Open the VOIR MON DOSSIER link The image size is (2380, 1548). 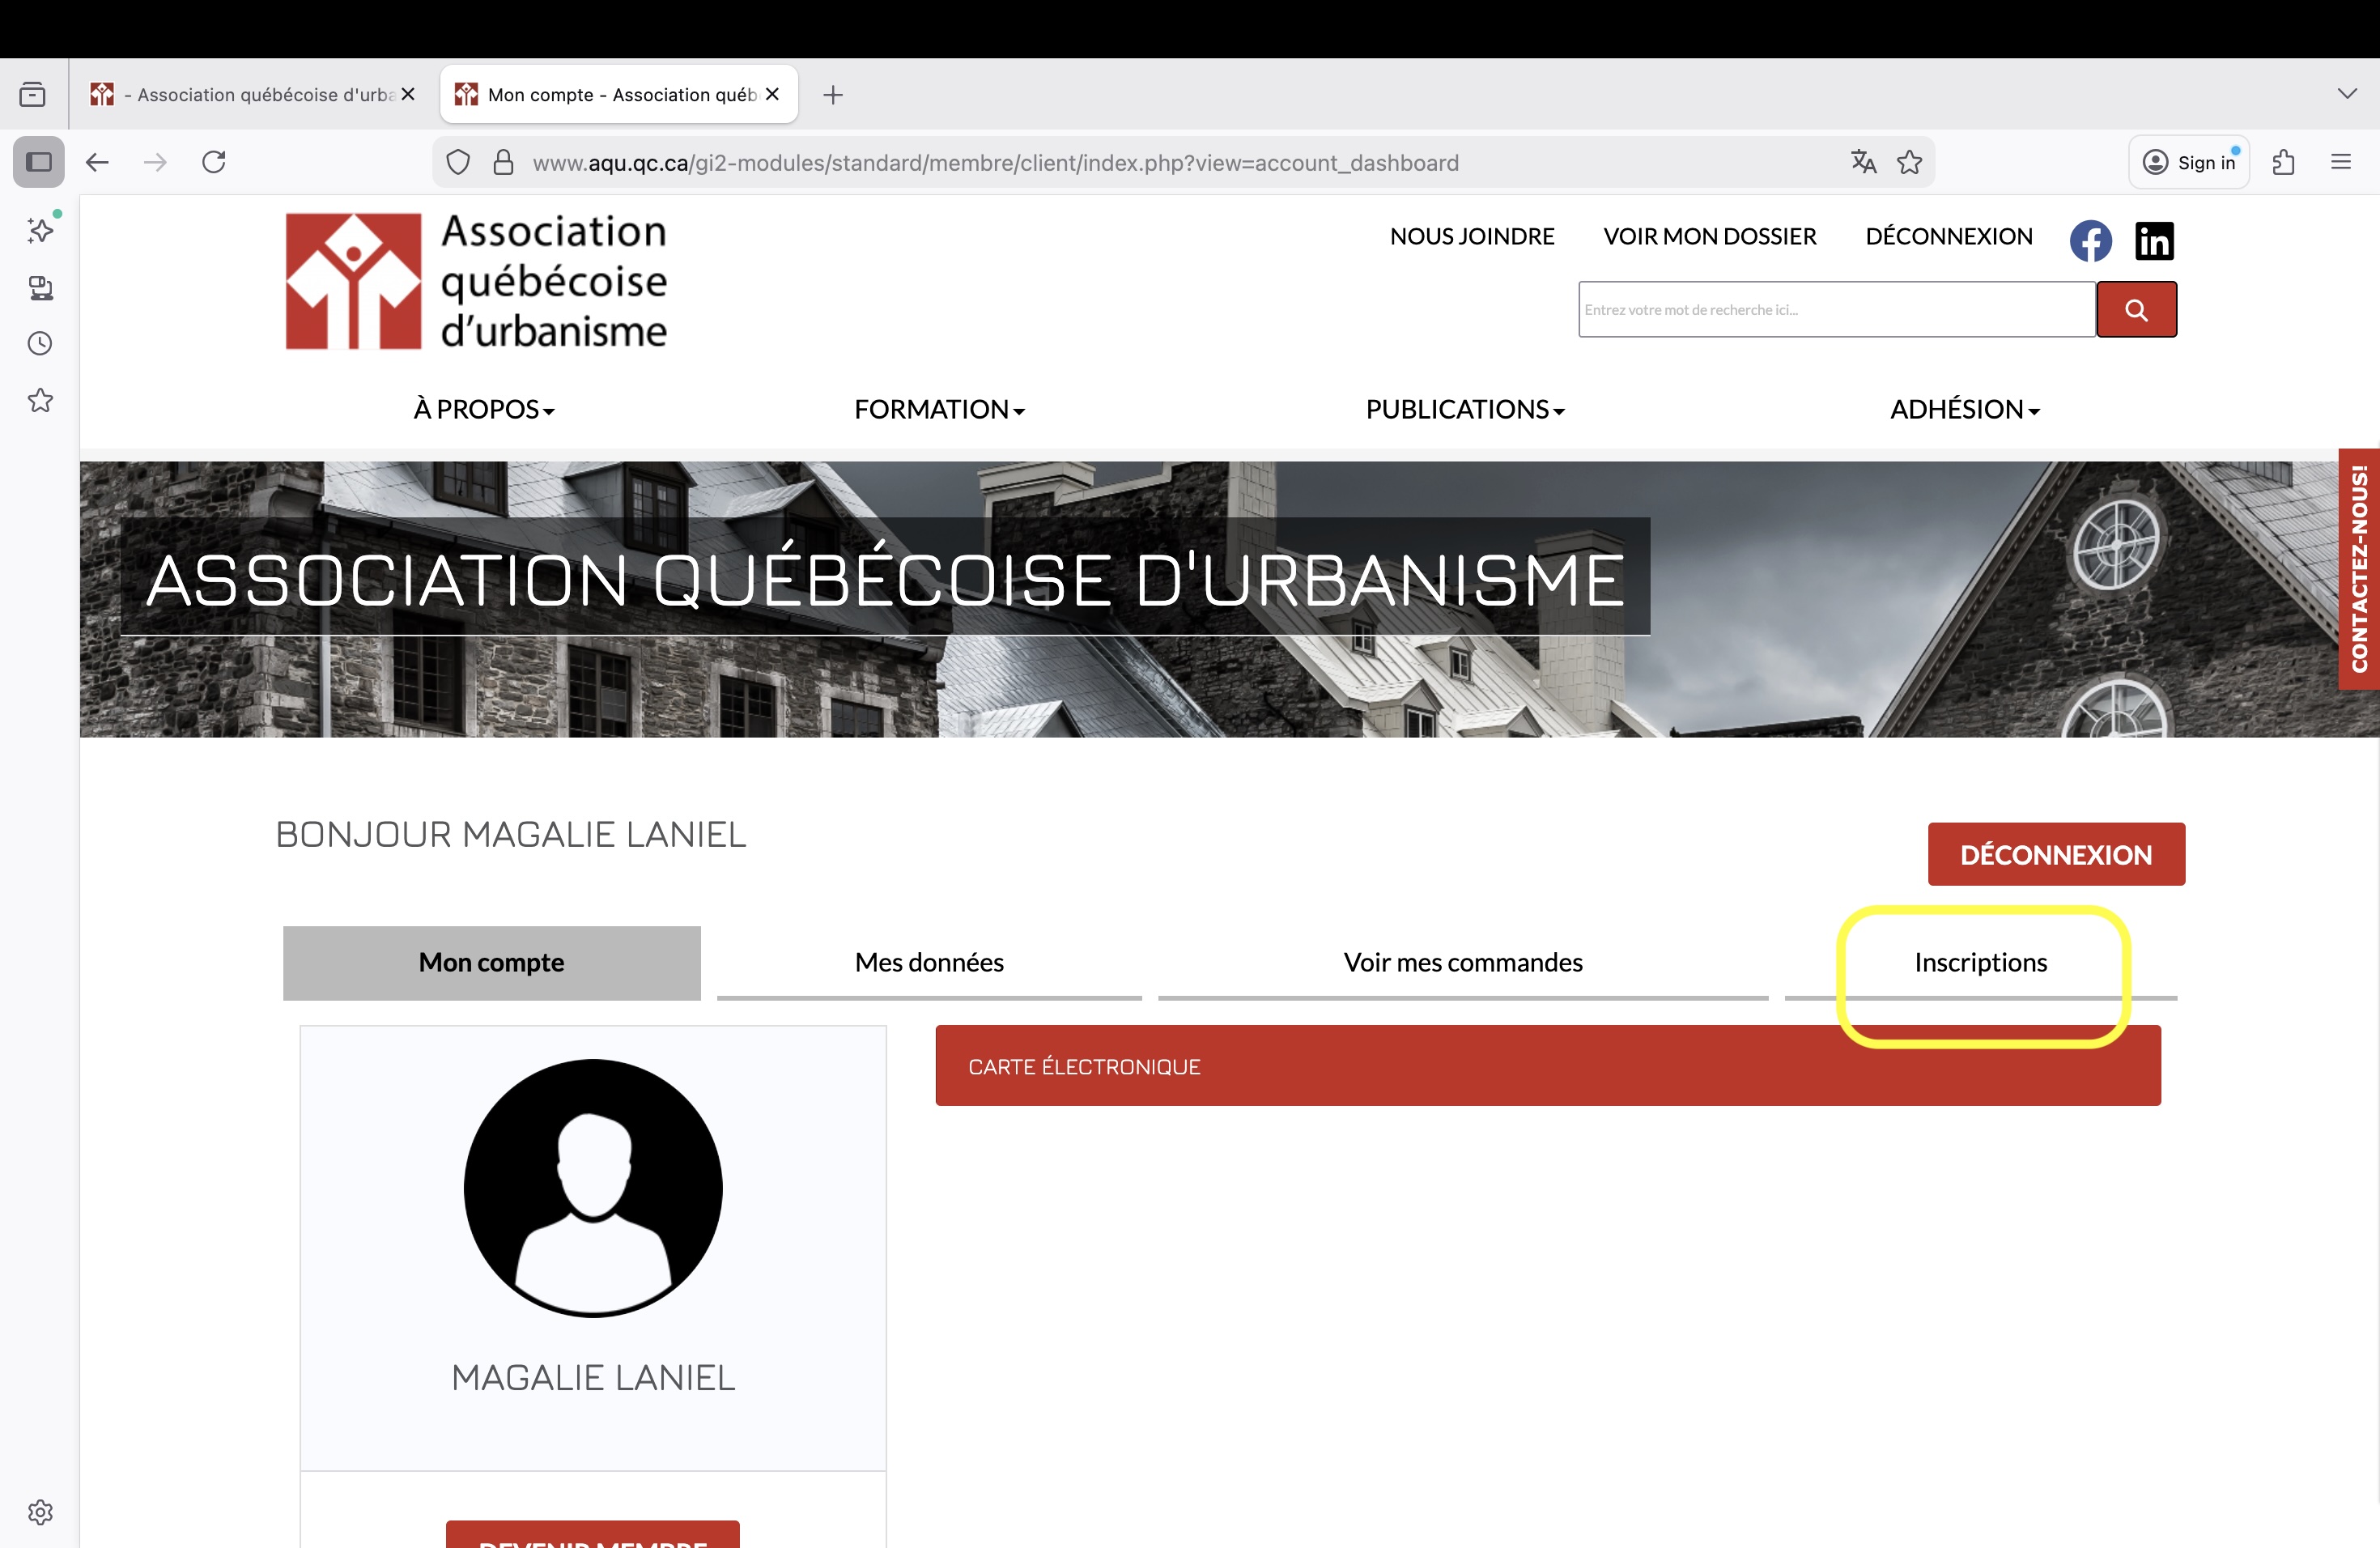coord(1709,236)
